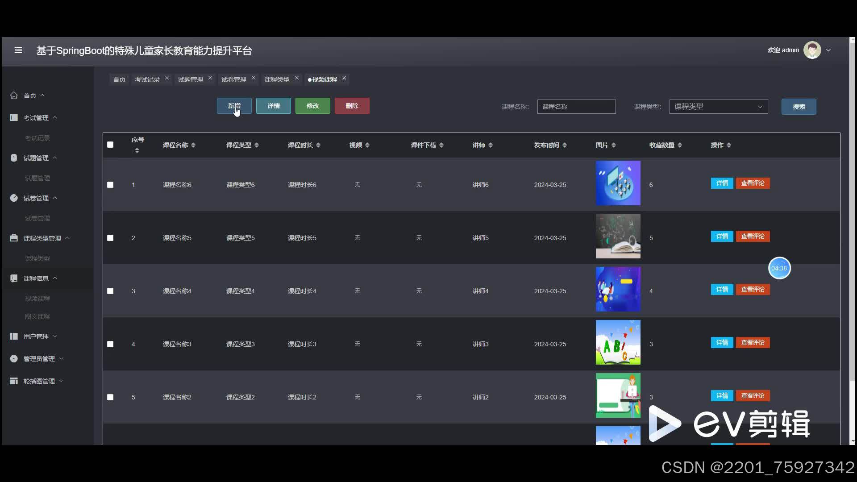Expand the 用户管理 sidebar menu
Image resolution: width=857 pixels, height=482 pixels.
coord(36,337)
